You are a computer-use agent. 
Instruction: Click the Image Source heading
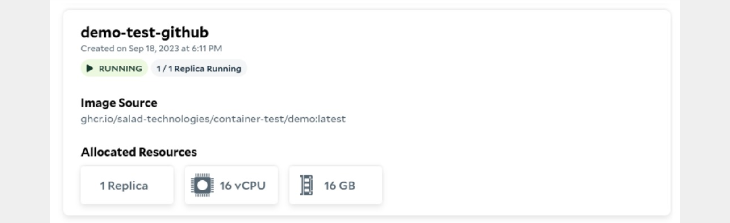tap(119, 103)
